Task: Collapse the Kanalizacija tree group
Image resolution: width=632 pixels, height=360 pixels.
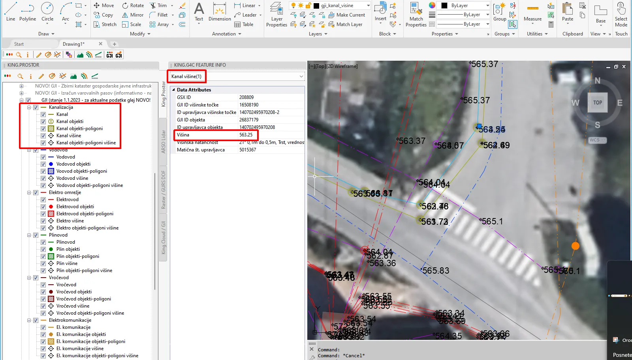Action: (29, 107)
